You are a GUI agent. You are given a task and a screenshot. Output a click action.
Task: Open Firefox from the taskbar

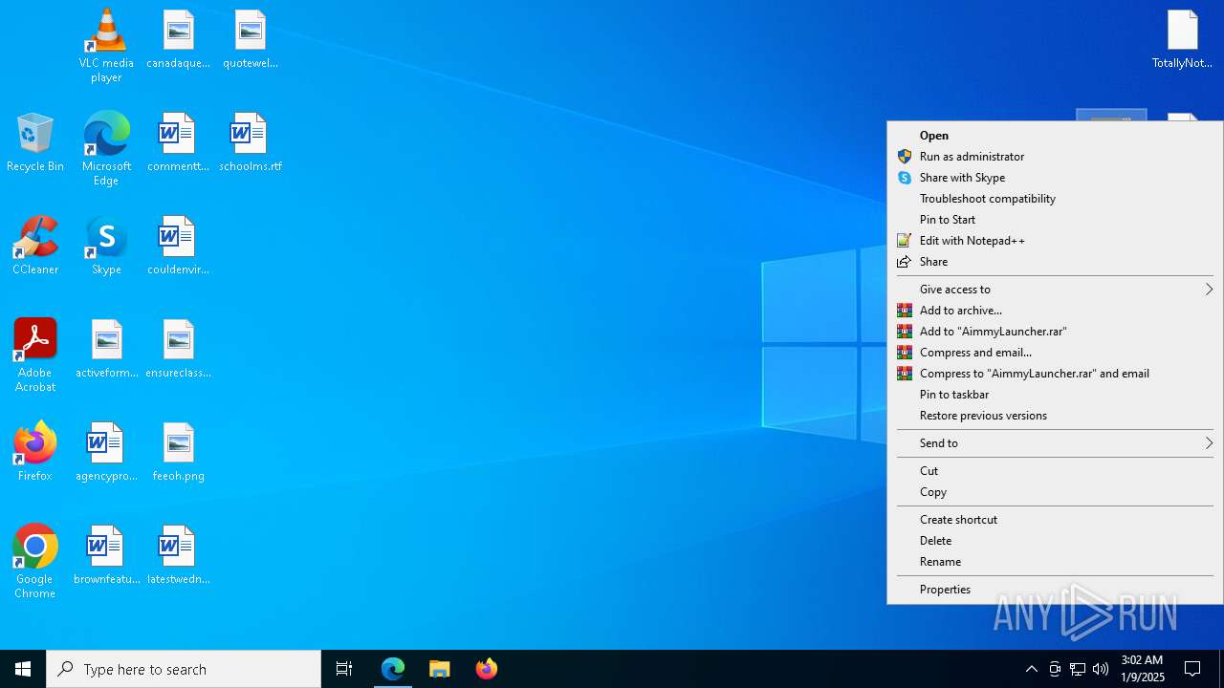pyautogui.click(x=487, y=669)
